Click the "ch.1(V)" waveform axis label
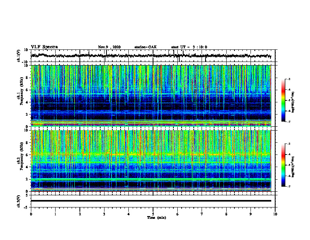Screen dimensions: 310x240 click(x=19, y=56)
